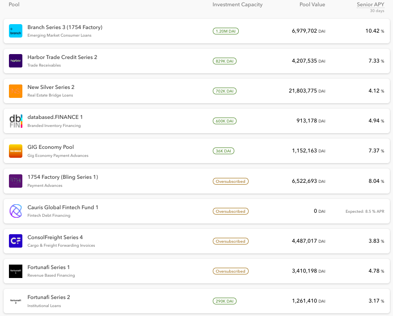The height and width of the screenshot is (316, 393).
Task: Click the ConsolFreight CF logo
Action: pyautogui.click(x=16, y=241)
